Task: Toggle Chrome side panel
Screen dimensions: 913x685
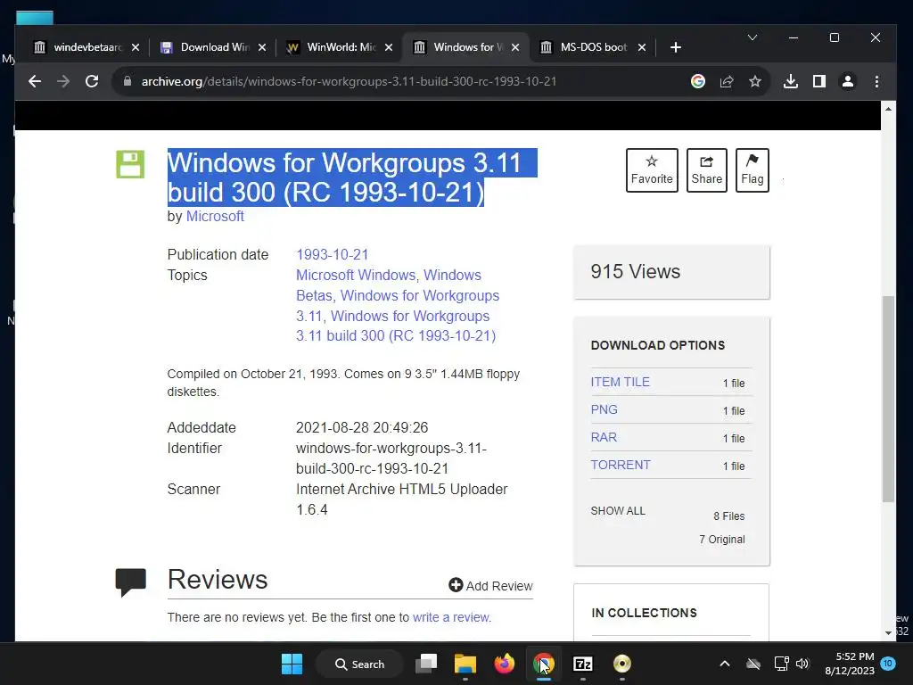Action: click(x=819, y=81)
